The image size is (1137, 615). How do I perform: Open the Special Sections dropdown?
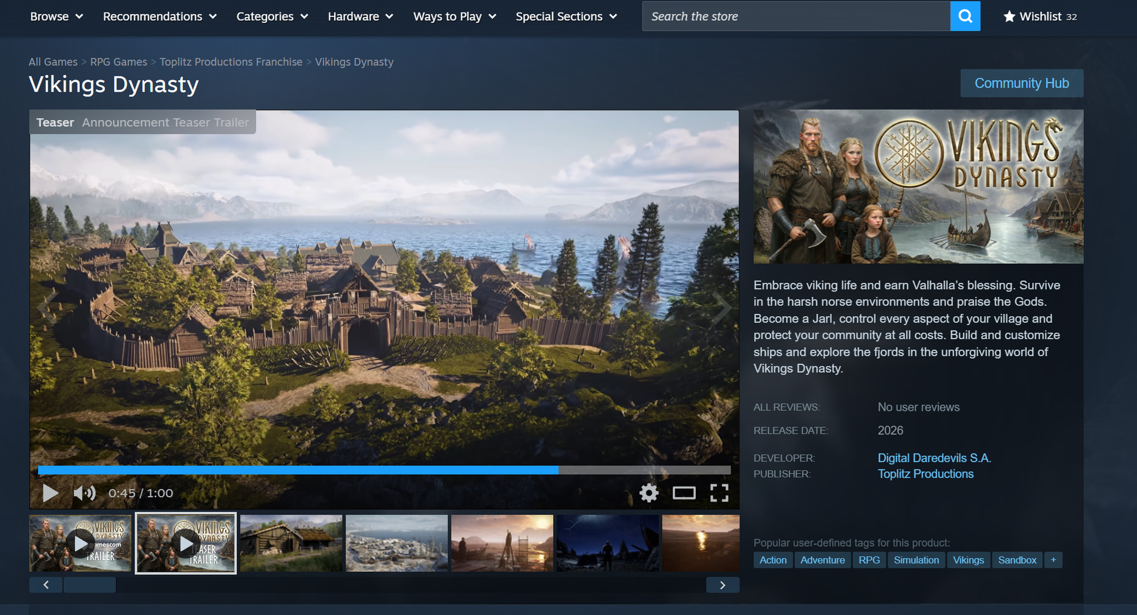click(x=566, y=17)
